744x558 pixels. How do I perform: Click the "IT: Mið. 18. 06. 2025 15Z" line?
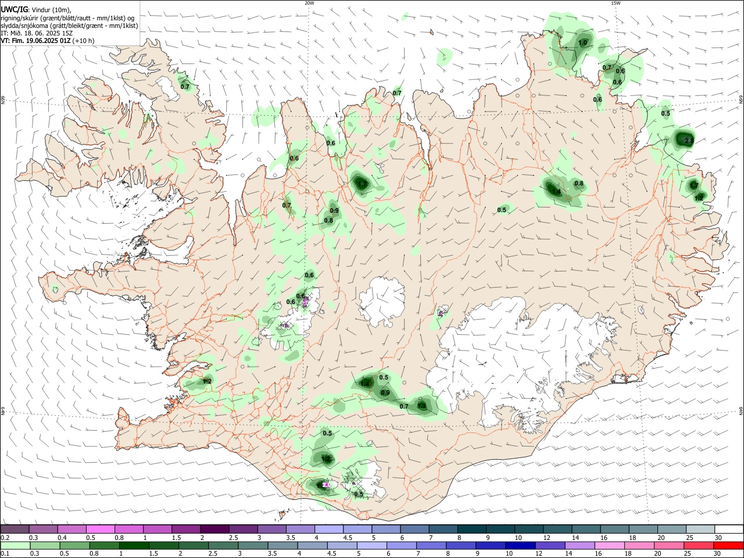(37, 33)
